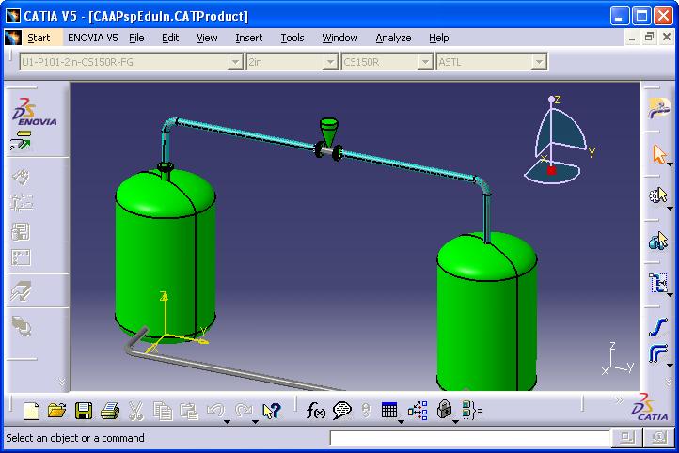
Task: Click the Start menu button
Action: (39, 38)
